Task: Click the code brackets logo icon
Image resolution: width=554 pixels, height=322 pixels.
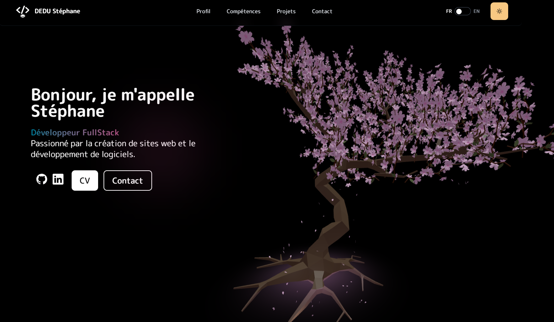Action: tap(22, 11)
